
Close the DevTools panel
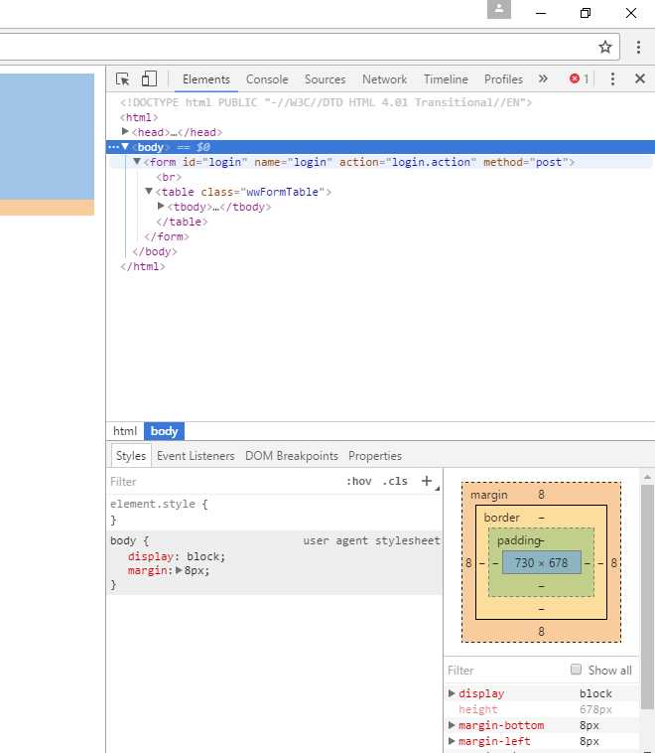pos(640,79)
